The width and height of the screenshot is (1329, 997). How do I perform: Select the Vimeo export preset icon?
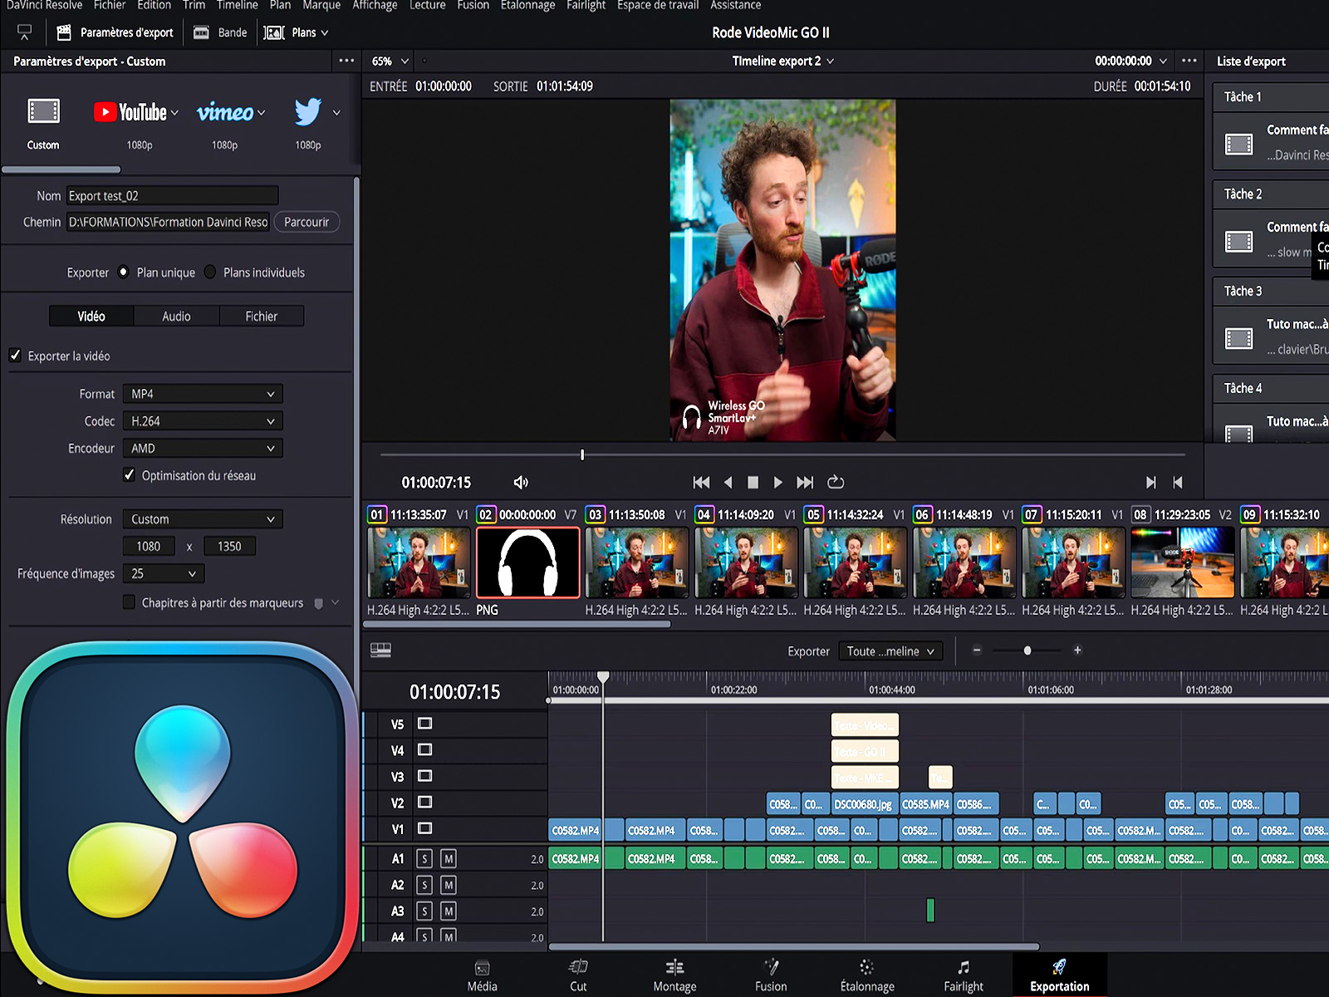coord(224,112)
